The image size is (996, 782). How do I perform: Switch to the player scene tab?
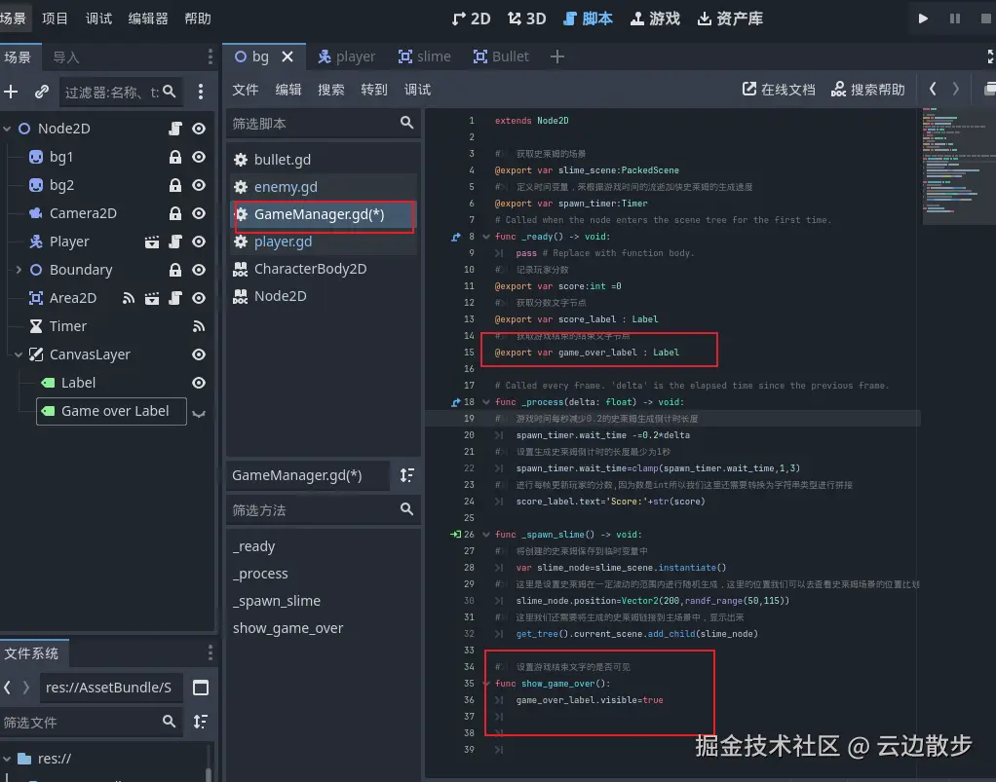(347, 56)
